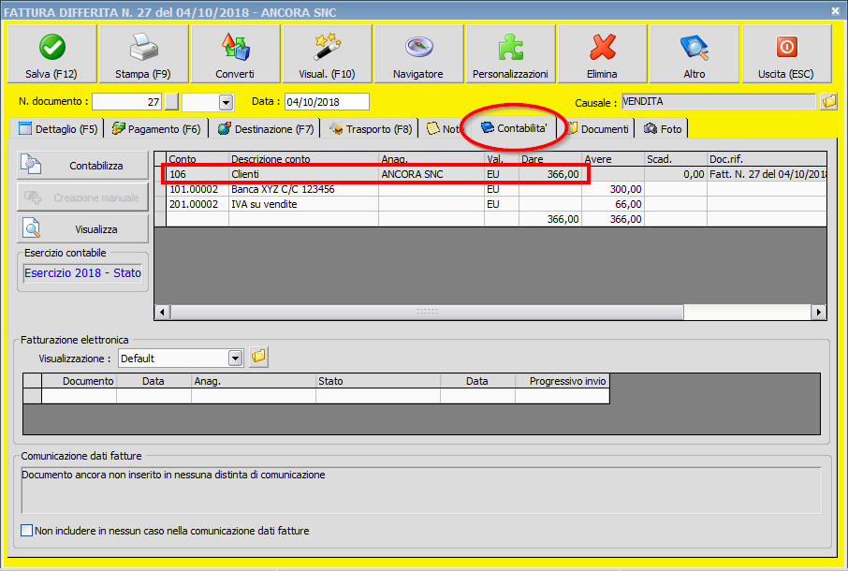Viewport: 848px width, 571px height.
Task: Click the Uscita exit icon
Action: tap(785, 52)
